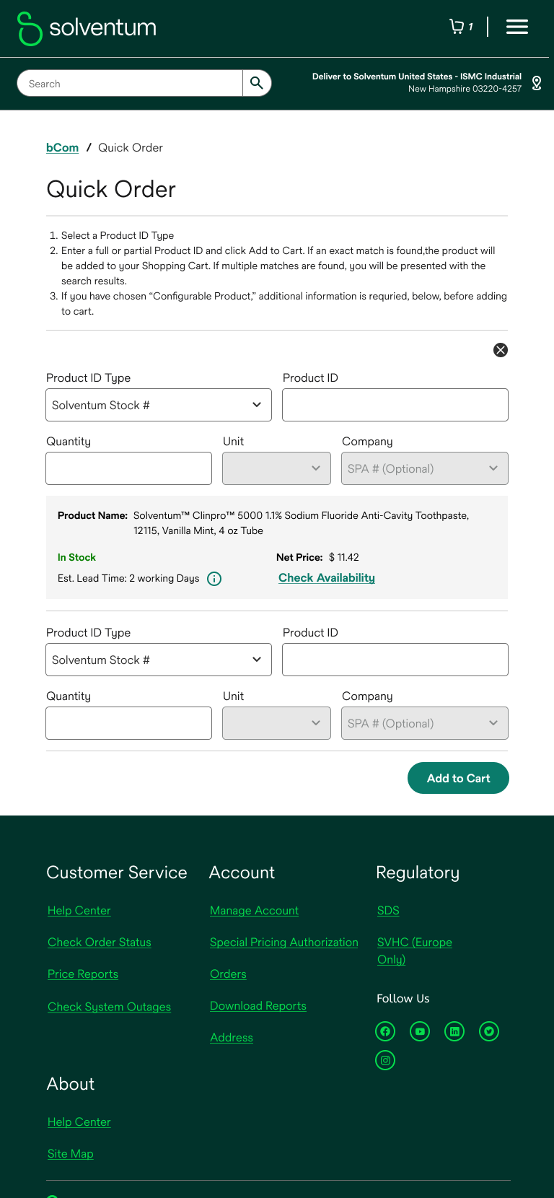
Task: Open the Instagram social icon
Action: tap(385, 1060)
